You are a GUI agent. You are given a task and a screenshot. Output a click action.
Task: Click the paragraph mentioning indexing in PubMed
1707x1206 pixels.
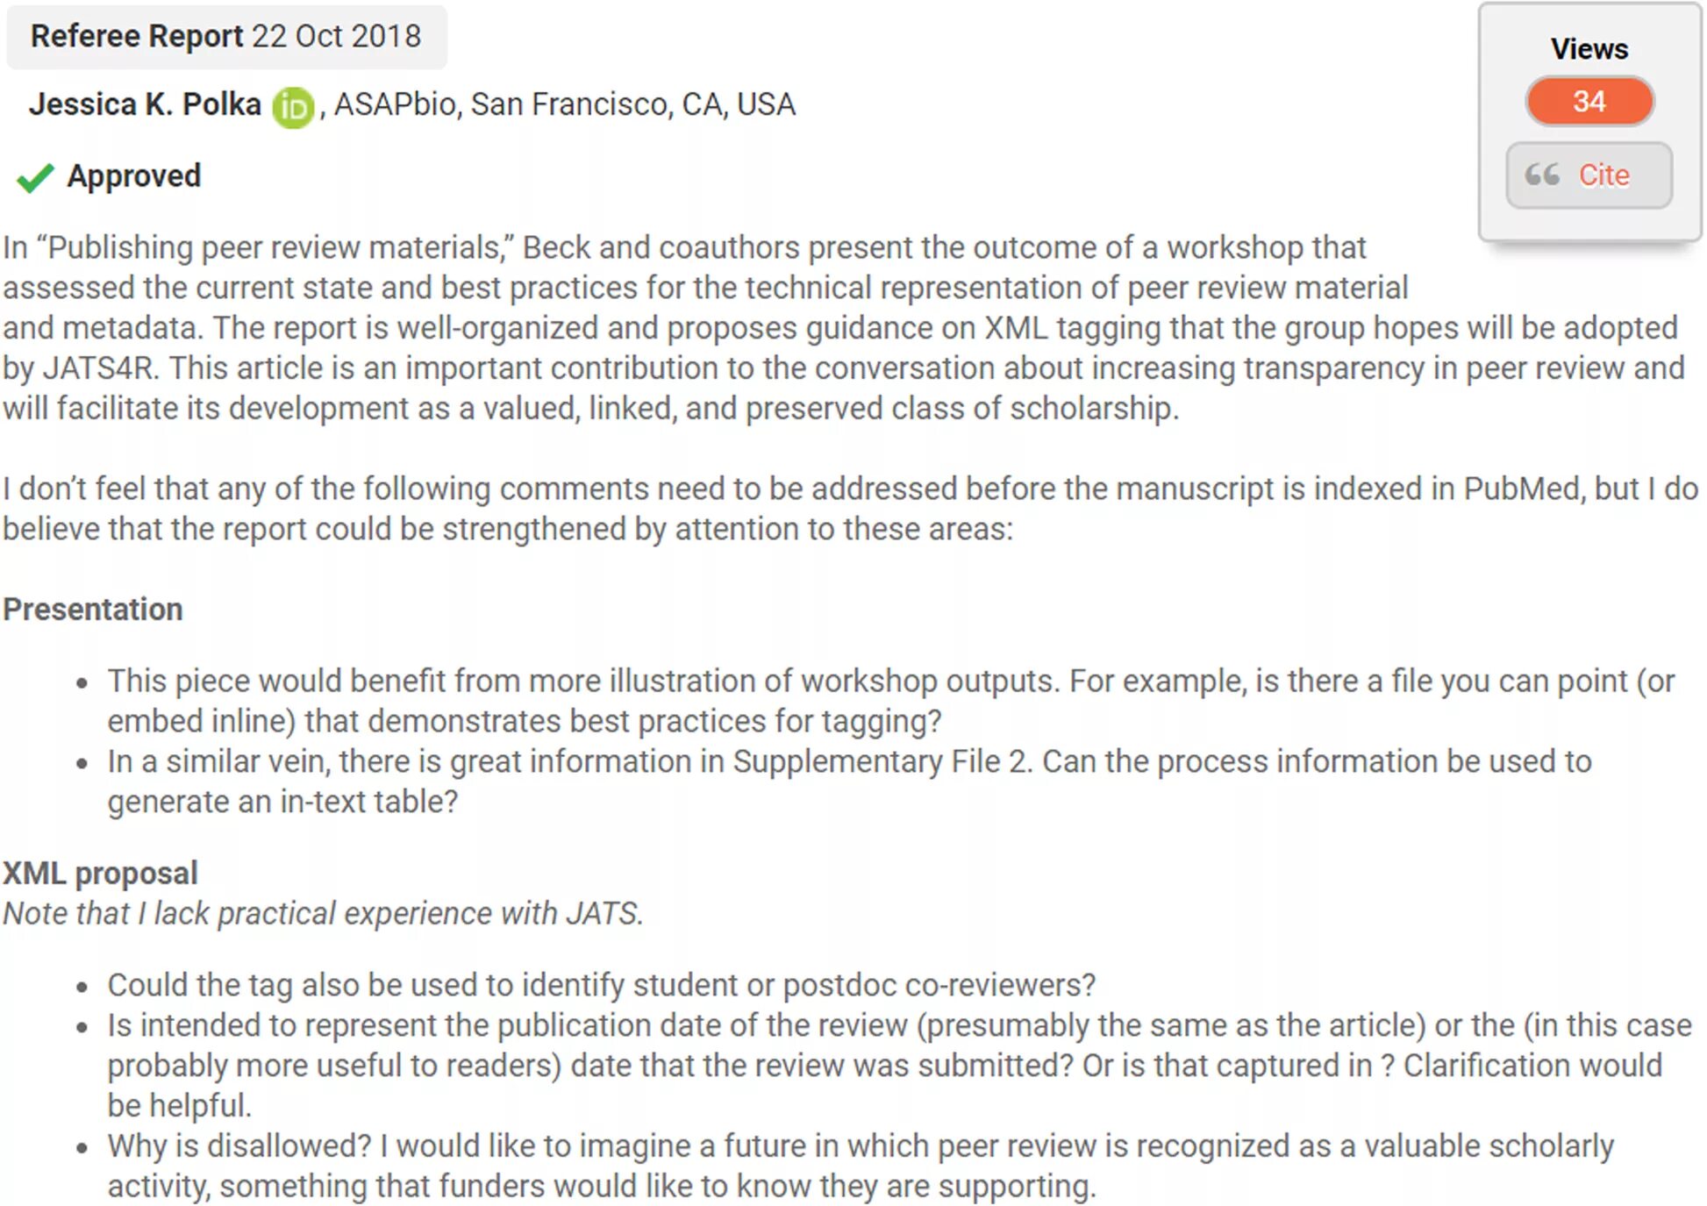(x=851, y=509)
